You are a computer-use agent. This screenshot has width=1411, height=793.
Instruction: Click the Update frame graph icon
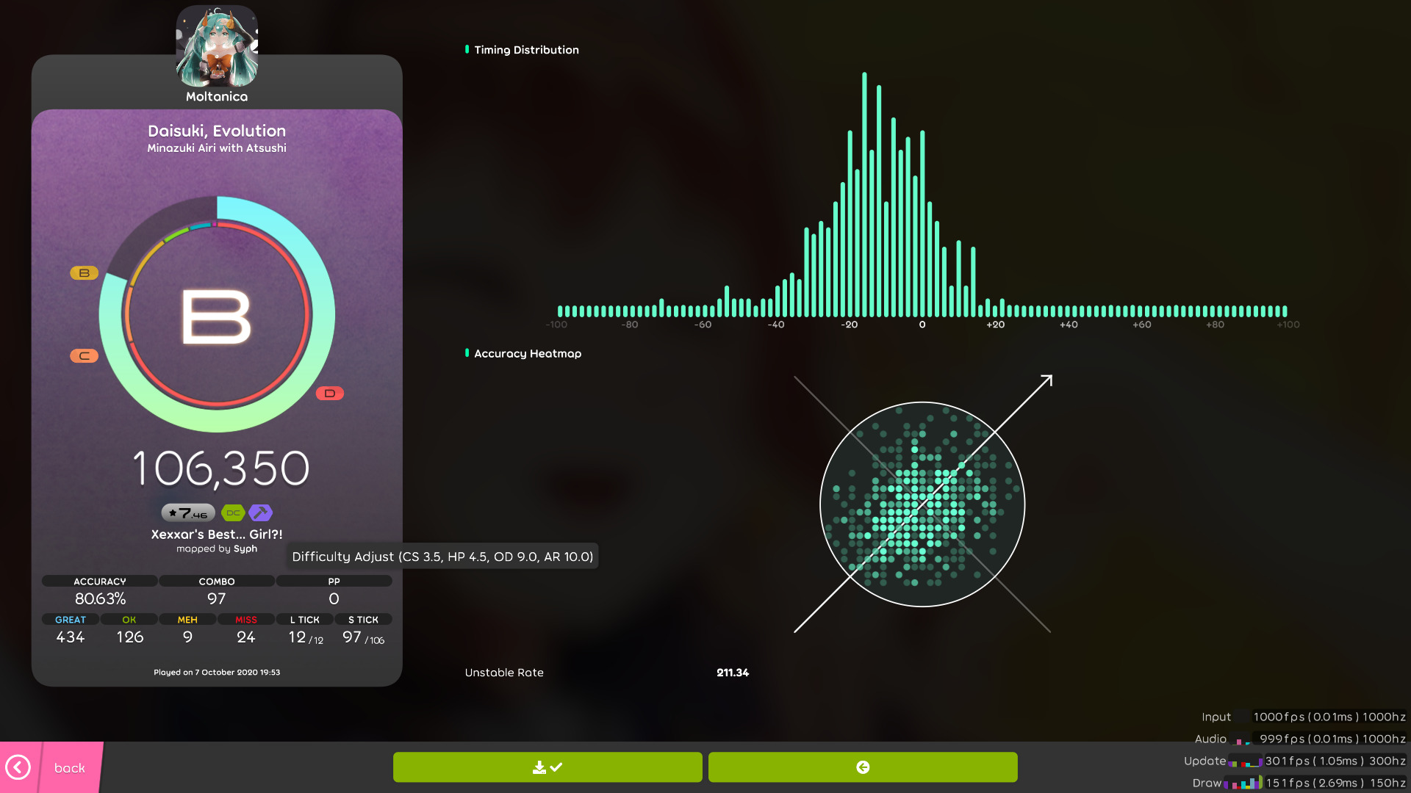pyautogui.click(x=1245, y=761)
